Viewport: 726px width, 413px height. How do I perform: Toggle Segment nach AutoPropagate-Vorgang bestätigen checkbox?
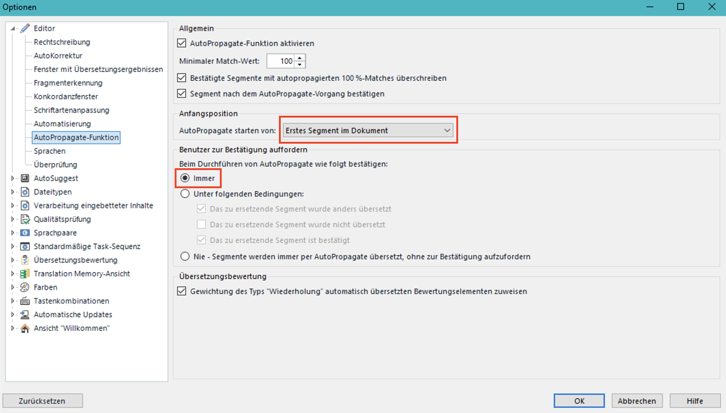click(x=182, y=94)
